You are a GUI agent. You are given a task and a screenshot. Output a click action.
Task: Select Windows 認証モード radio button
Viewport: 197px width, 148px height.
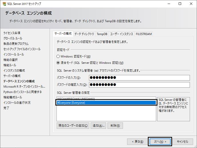click(58, 56)
